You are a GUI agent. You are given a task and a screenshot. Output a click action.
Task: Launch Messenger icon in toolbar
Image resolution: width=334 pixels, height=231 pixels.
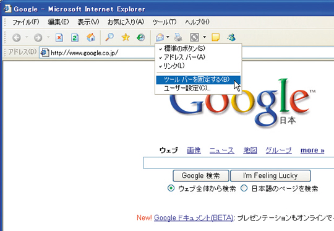(x=231, y=37)
